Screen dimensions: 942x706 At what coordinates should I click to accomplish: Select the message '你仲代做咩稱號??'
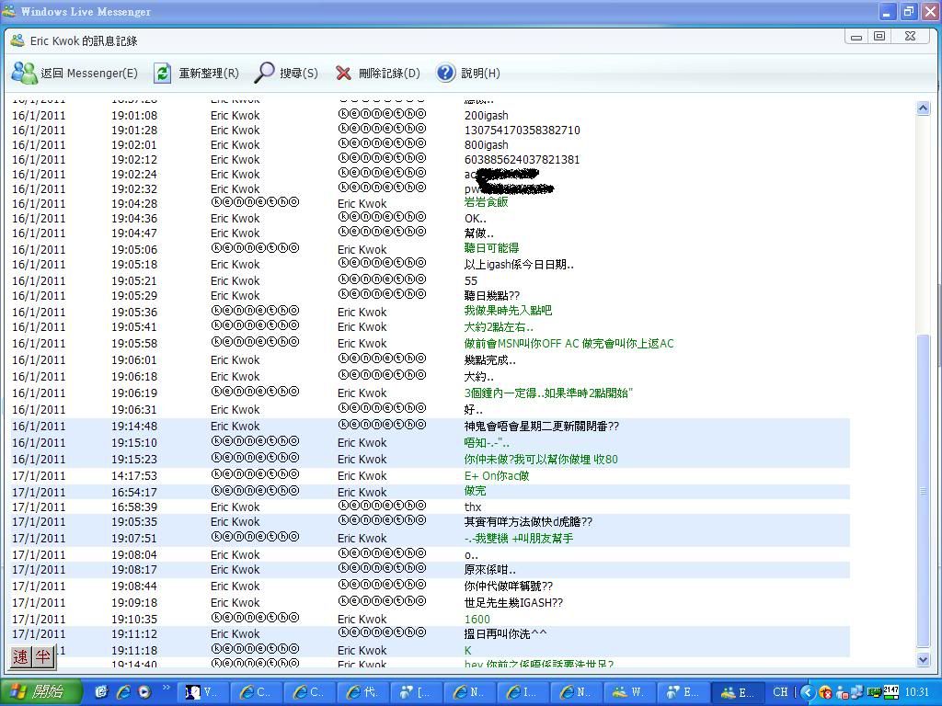(x=508, y=586)
